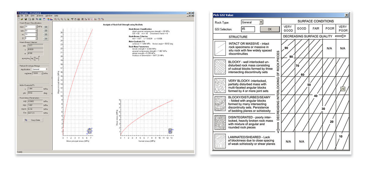Click the rainbow-striped display options toolbar icon

click(x=48, y=19)
